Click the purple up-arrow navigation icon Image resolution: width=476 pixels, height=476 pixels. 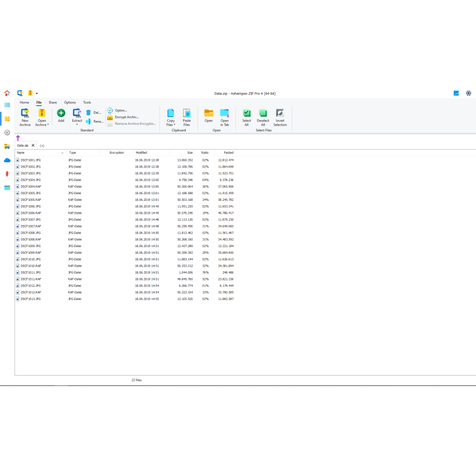click(18, 138)
